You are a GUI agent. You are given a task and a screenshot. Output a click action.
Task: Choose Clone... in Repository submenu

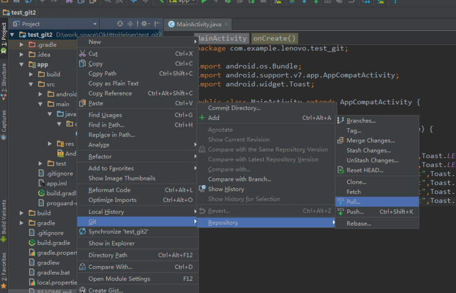coord(377,182)
